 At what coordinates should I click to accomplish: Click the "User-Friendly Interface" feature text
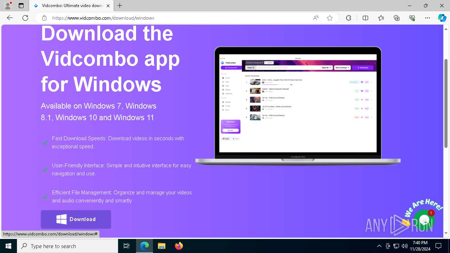[122, 169]
